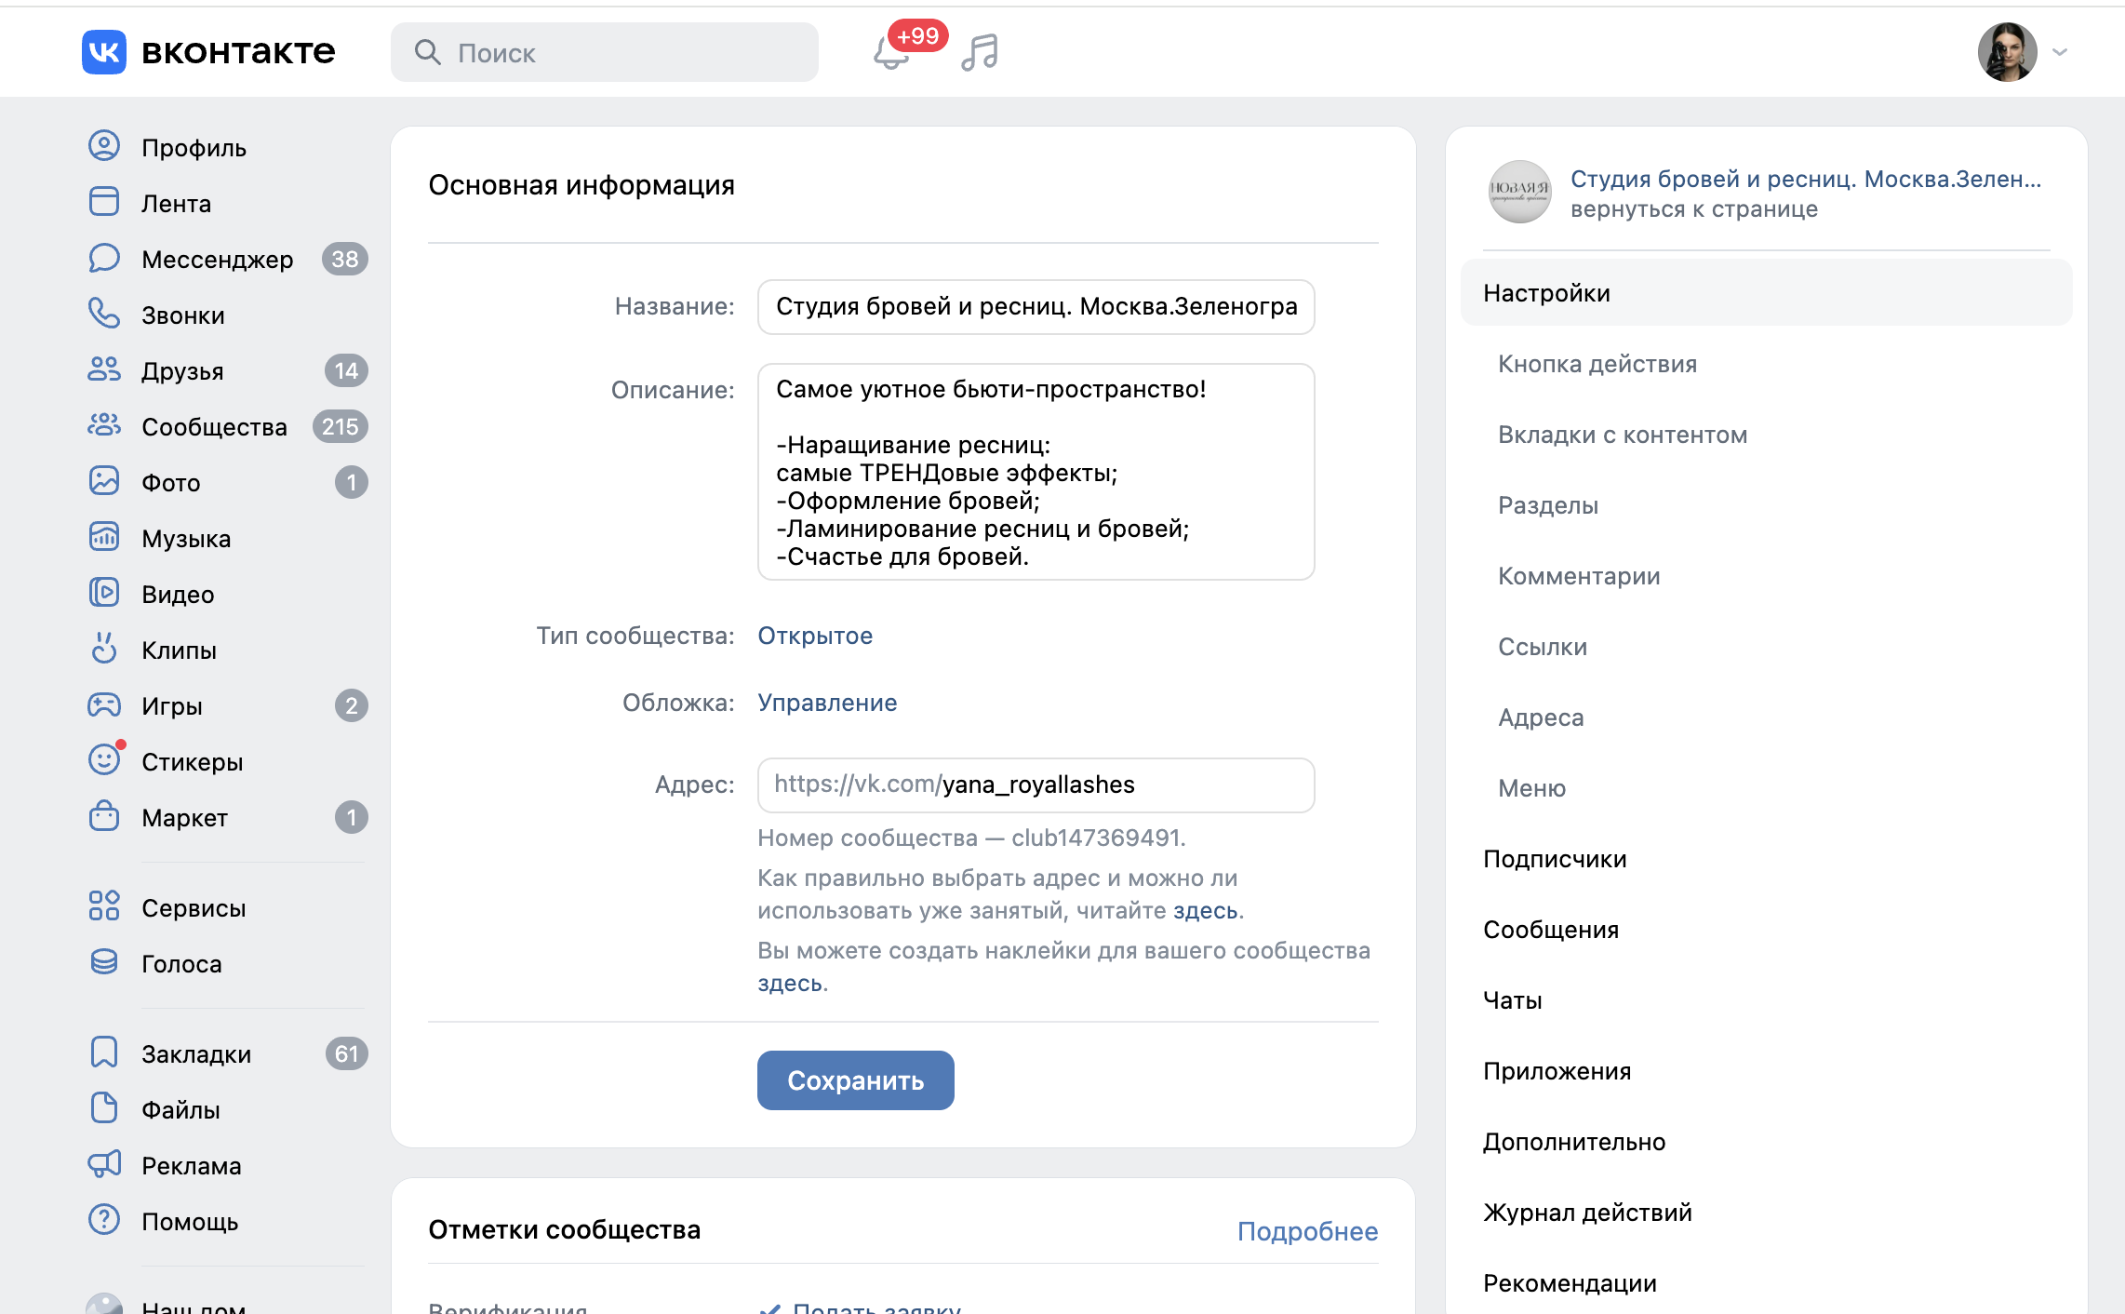
Task: Open Адреса settings
Action: (1541, 717)
